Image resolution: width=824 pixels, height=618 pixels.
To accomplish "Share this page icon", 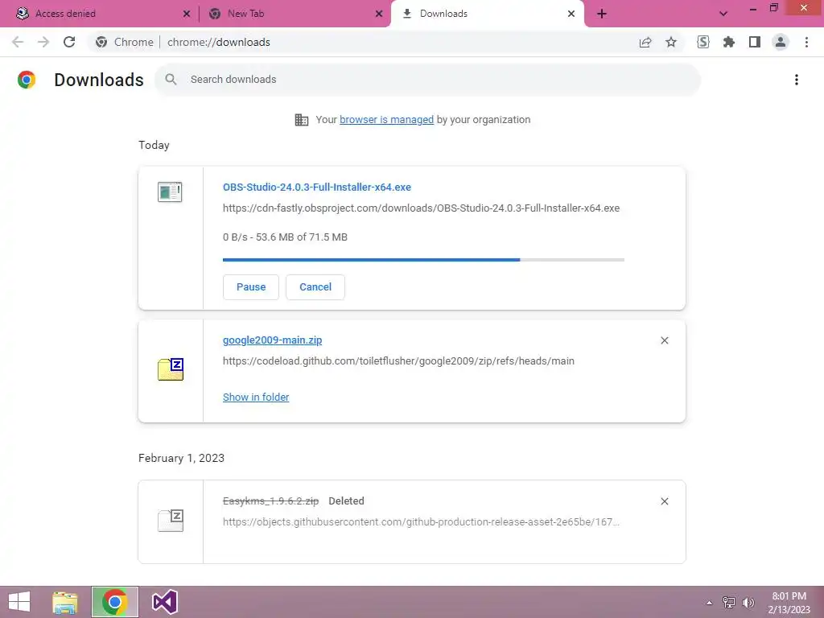I will pyautogui.click(x=645, y=42).
